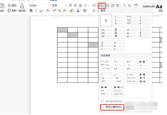Screen dimensions: 167x115
Task: Open 自定义编号(M)... dialog
Action: point(112,107)
